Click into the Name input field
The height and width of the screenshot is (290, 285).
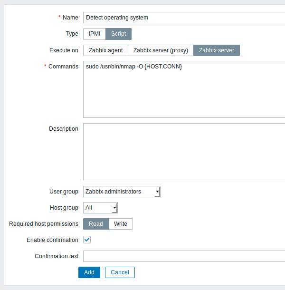(x=184, y=18)
